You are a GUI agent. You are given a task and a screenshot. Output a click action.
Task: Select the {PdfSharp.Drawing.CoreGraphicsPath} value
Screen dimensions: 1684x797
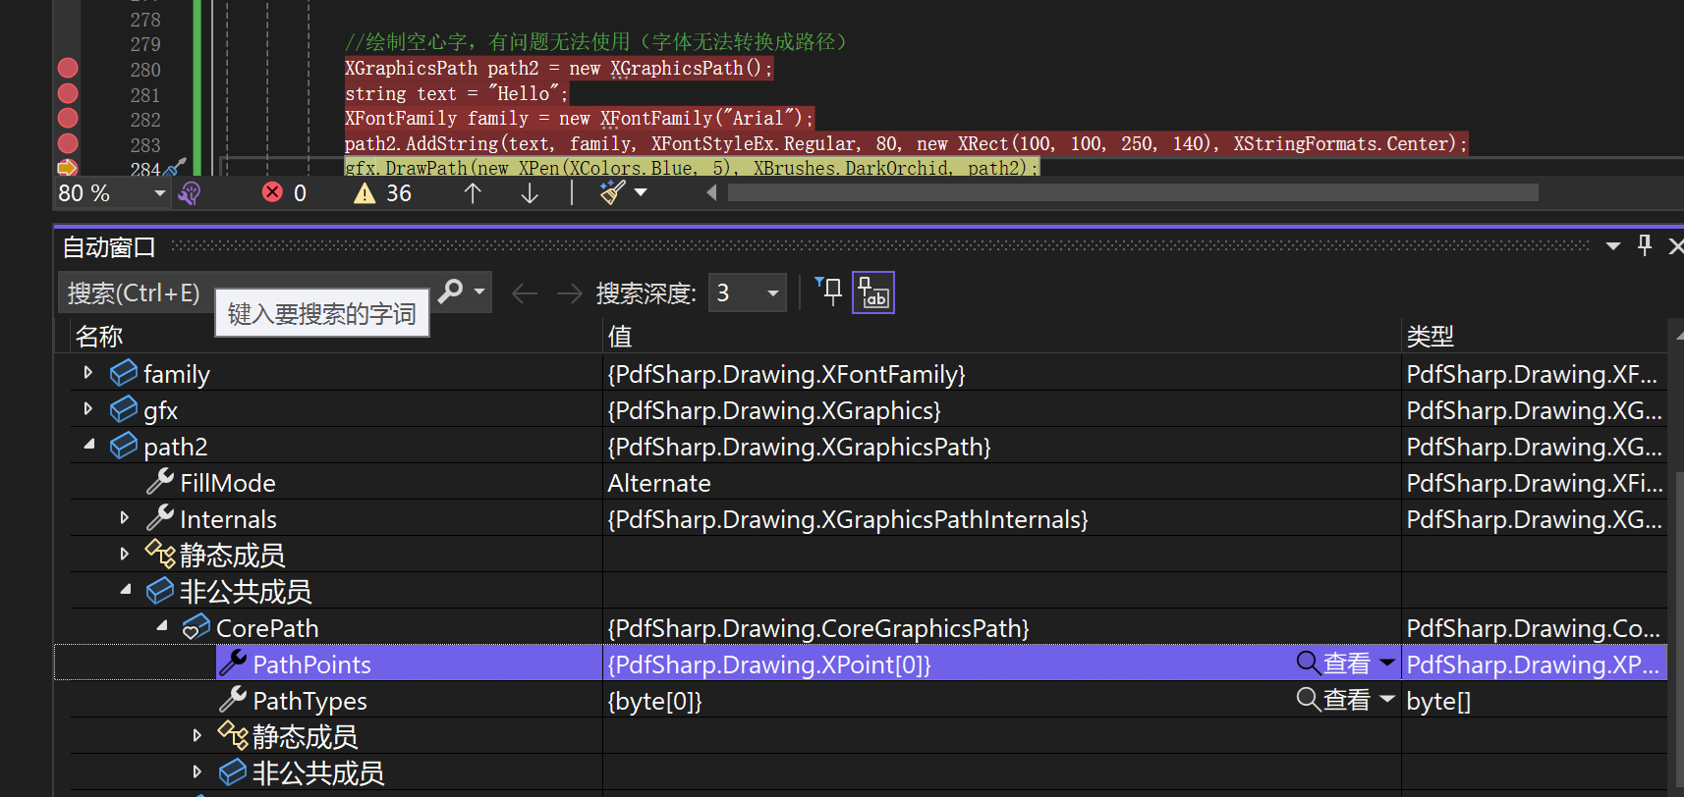pos(818,628)
